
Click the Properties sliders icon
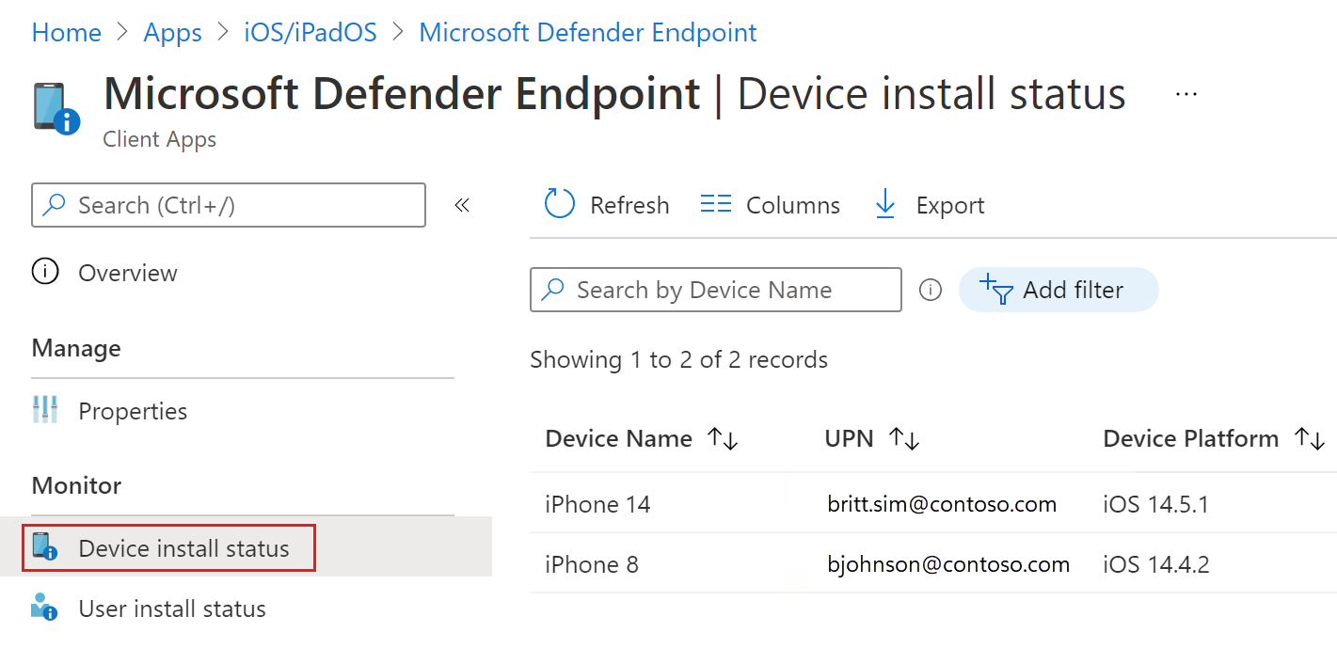click(x=45, y=410)
